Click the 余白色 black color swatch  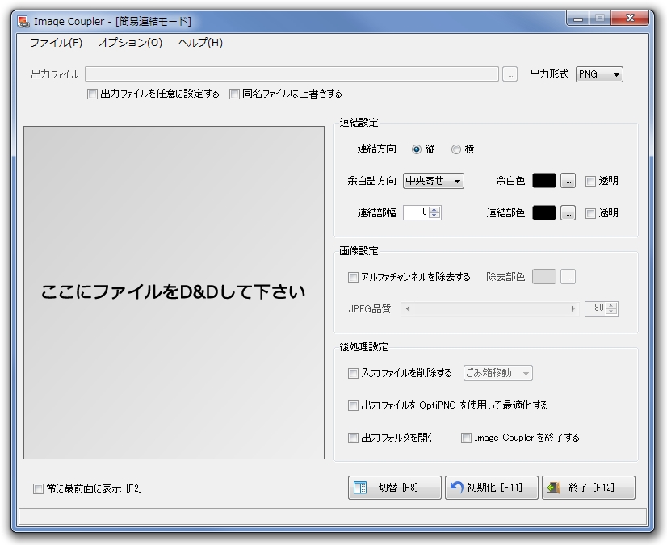[544, 181]
